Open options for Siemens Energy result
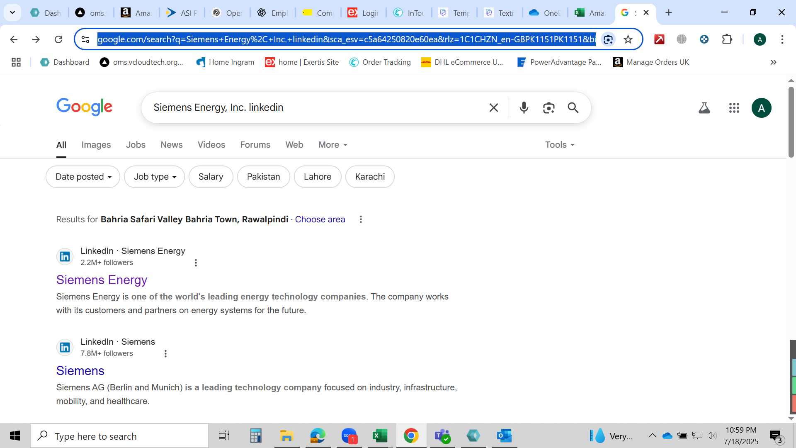 196,263
